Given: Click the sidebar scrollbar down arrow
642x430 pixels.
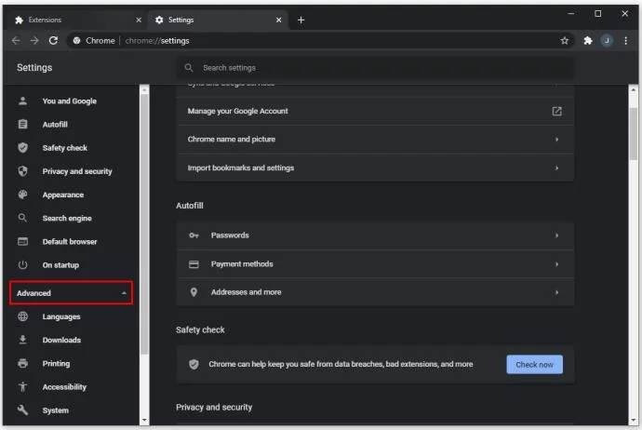Looking at the screenshot, I should (x=144, y=420).
